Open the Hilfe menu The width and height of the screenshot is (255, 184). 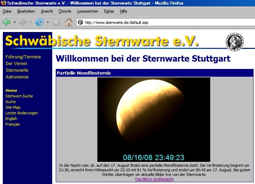[x=123, y=11]
